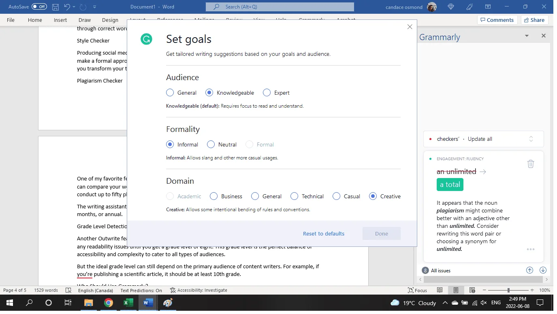Click the zoom slider handle
Viewport: 557px width, 314px height.
(508, 290)
